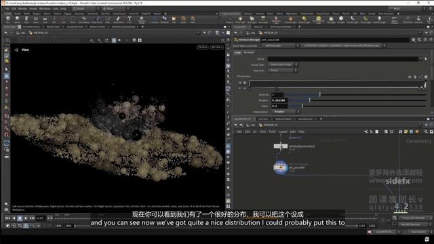Click the play forward button
This screenshot has width=434, height=244.
[x=26, y=218]
